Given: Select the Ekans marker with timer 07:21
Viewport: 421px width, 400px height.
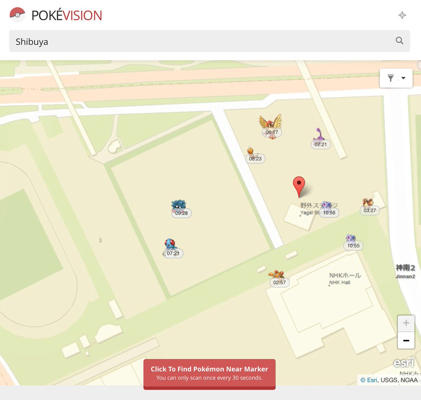Looking at the screenshot, I should click(x=320, y=139).
